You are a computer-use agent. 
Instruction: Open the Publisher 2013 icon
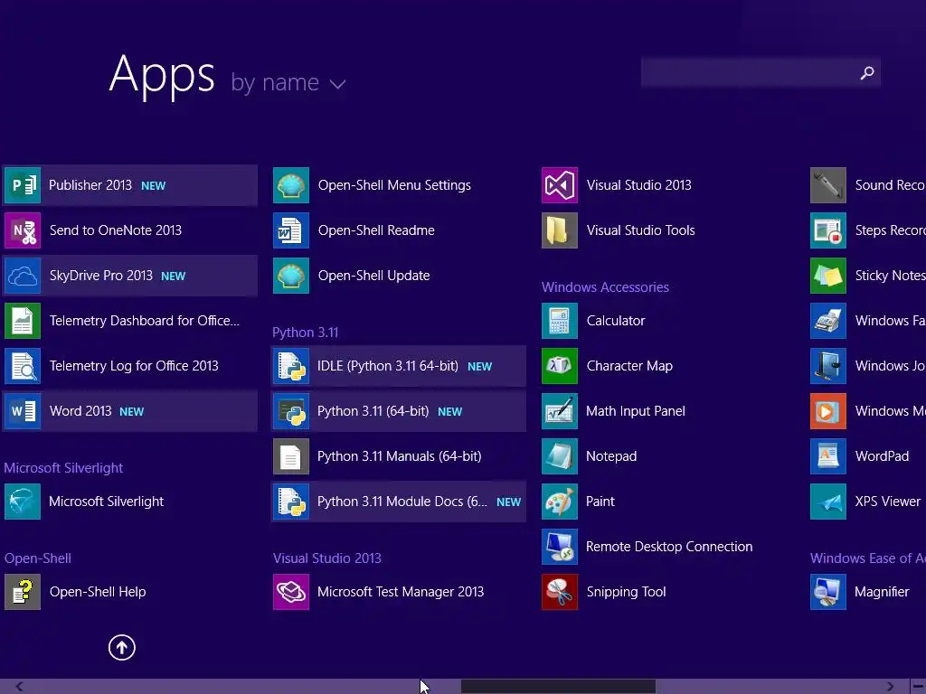[23, 185]
